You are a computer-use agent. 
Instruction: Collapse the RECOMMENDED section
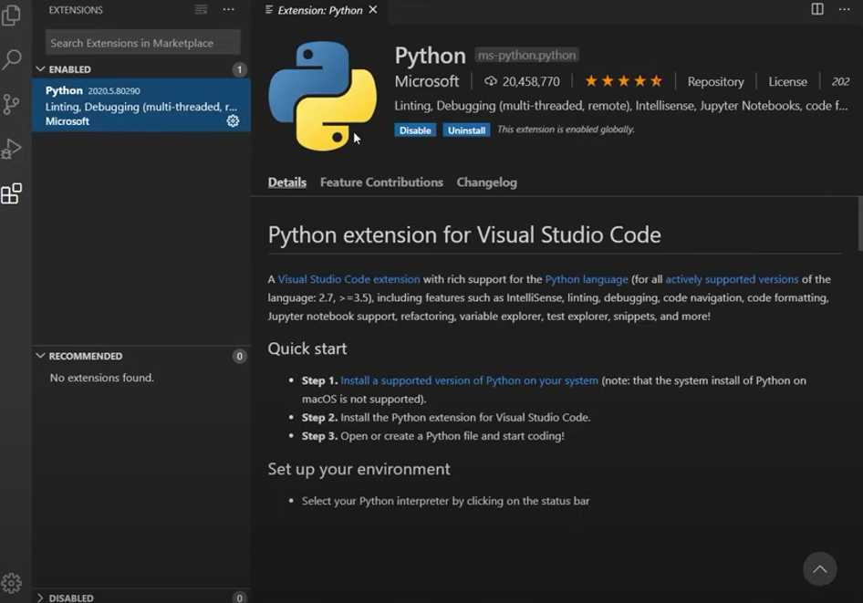(x=142, y=356)
